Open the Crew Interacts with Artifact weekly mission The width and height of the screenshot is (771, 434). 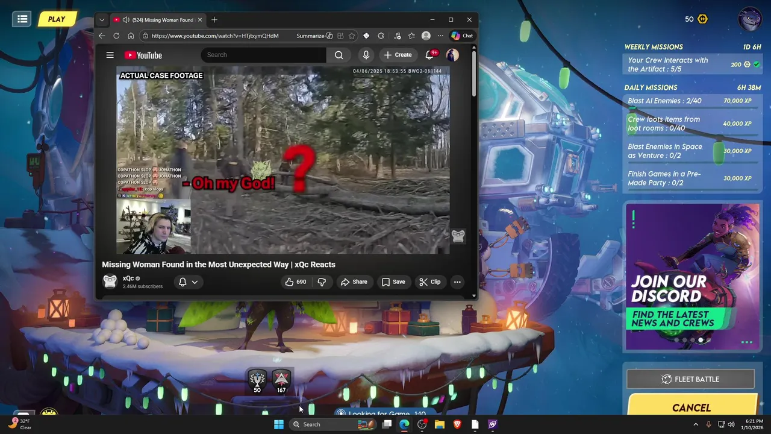coord(693,64)
